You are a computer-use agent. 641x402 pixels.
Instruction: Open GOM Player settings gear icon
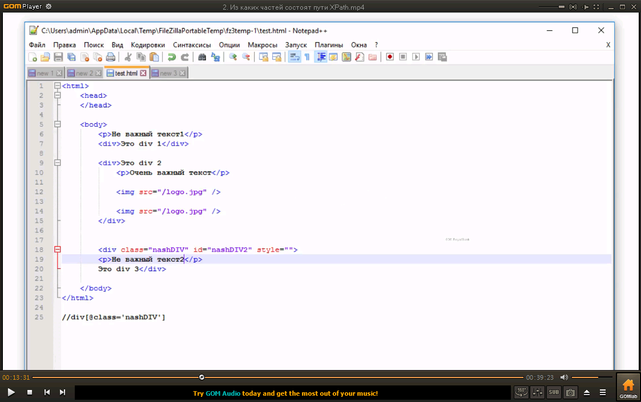coord(49,7)
